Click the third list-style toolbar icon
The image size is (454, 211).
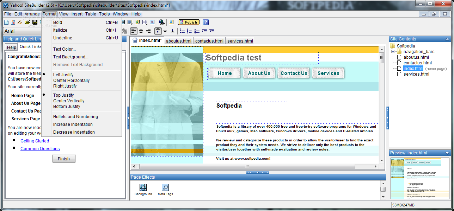point(197,31)
